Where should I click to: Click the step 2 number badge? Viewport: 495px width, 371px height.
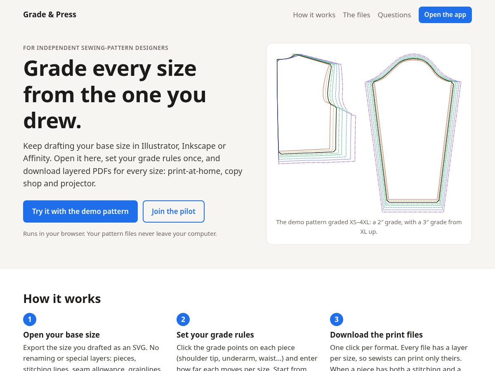pyautogui.click(x=183, y=319)
